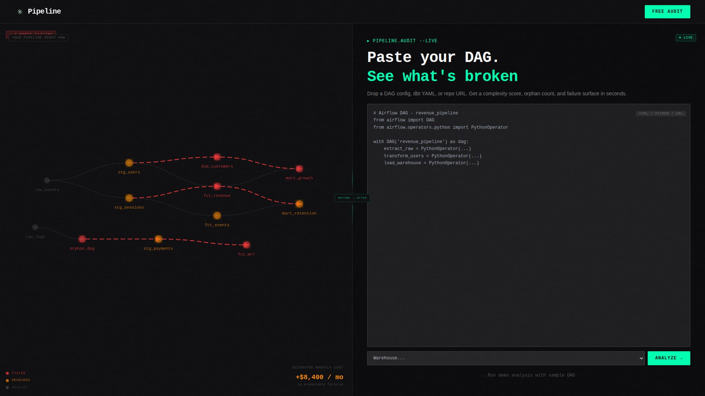The width and height of the screenshot is (705, 396).
Task: Click the YAML / PYTHON / URL tag
Action: tap(661, 114)
